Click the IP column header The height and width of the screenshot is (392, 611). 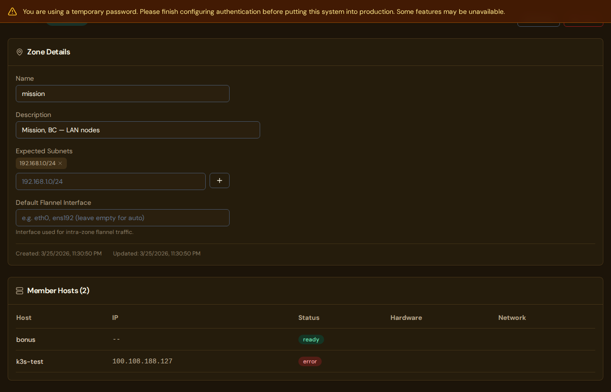coord(115,318)
